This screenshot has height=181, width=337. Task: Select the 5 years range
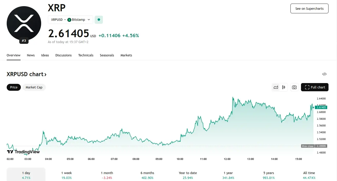pos(269,175)
